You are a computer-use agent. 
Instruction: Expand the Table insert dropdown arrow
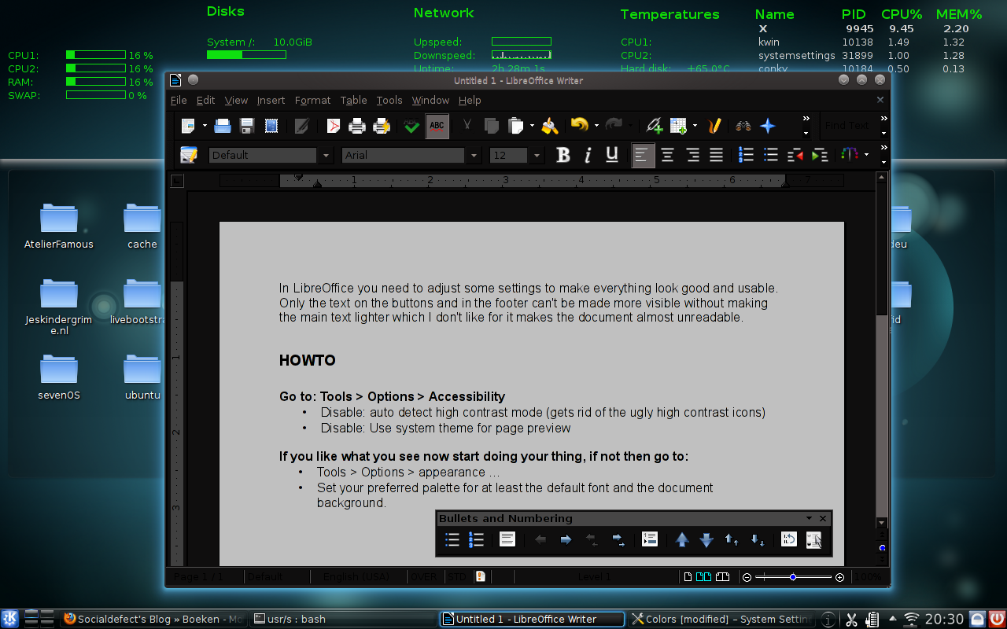coord(695,126)
